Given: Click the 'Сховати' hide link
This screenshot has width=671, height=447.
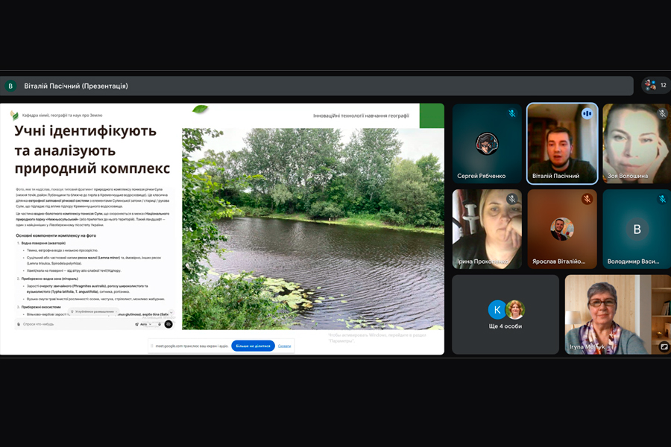Looking at the screenshot, I should click(x=284, y=346).
